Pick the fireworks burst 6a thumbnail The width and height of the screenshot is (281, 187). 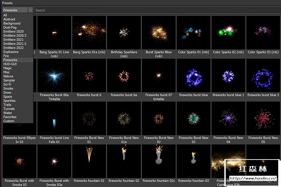pos(124,75)
